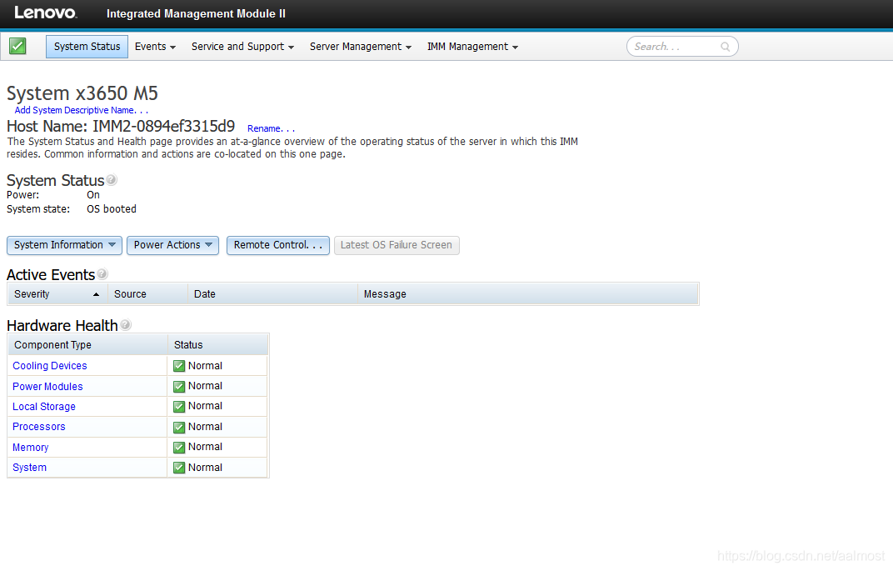Open the Events menu
893x571 pixels.
155,47
